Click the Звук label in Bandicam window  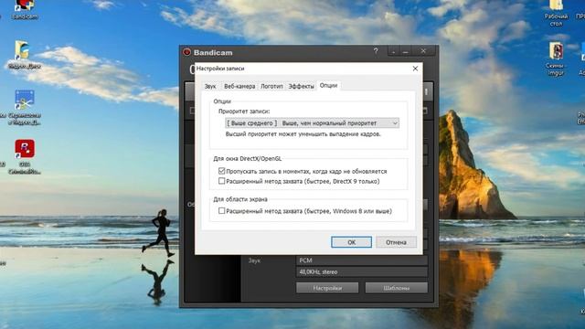coord(254,260)
